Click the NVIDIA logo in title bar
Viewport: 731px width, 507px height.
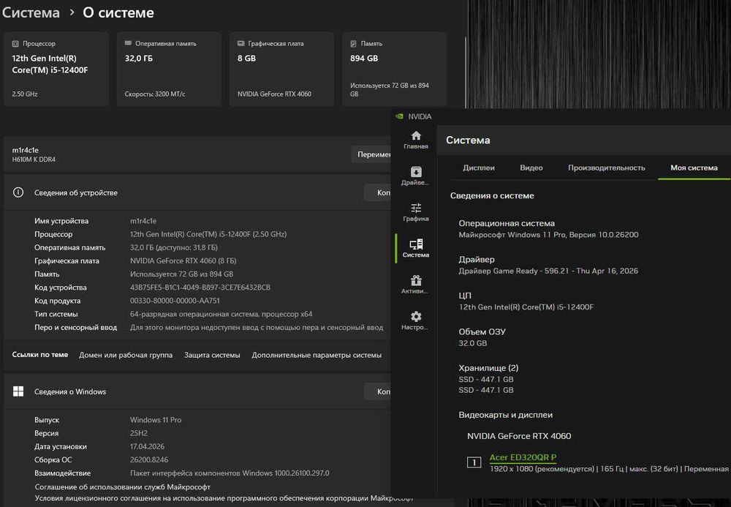pyautogui.click(x=399, y=116)
